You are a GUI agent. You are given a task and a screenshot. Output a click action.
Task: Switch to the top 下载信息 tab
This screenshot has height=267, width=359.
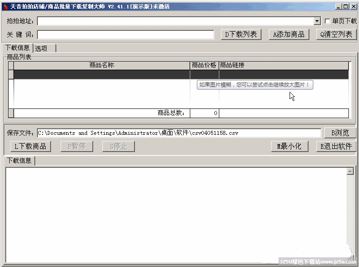[x=18, y=48]
